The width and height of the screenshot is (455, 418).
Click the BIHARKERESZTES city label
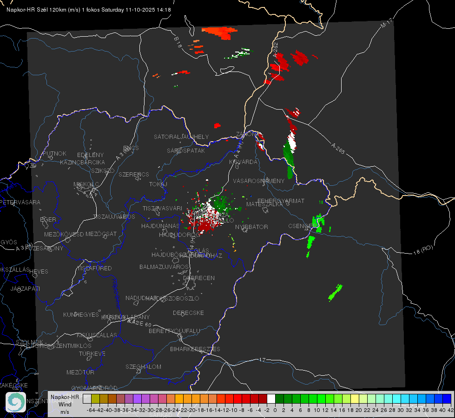[x=195, y=349]
